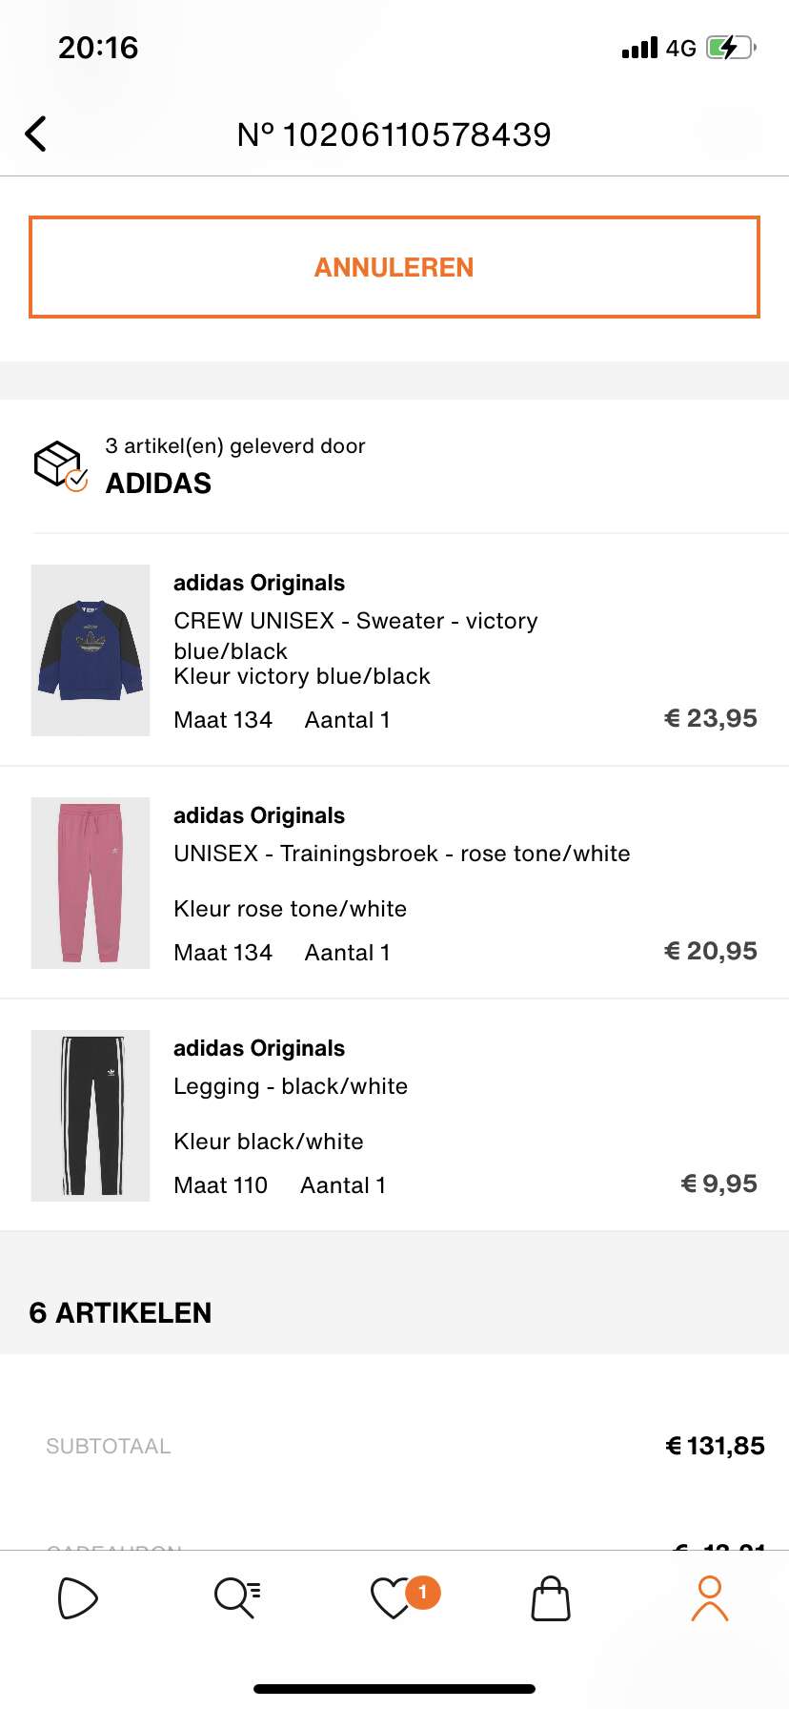This screenshot has height=1709, width=789.
Task: Tap the Legging black/white product title
Action: pos(291,1086)
